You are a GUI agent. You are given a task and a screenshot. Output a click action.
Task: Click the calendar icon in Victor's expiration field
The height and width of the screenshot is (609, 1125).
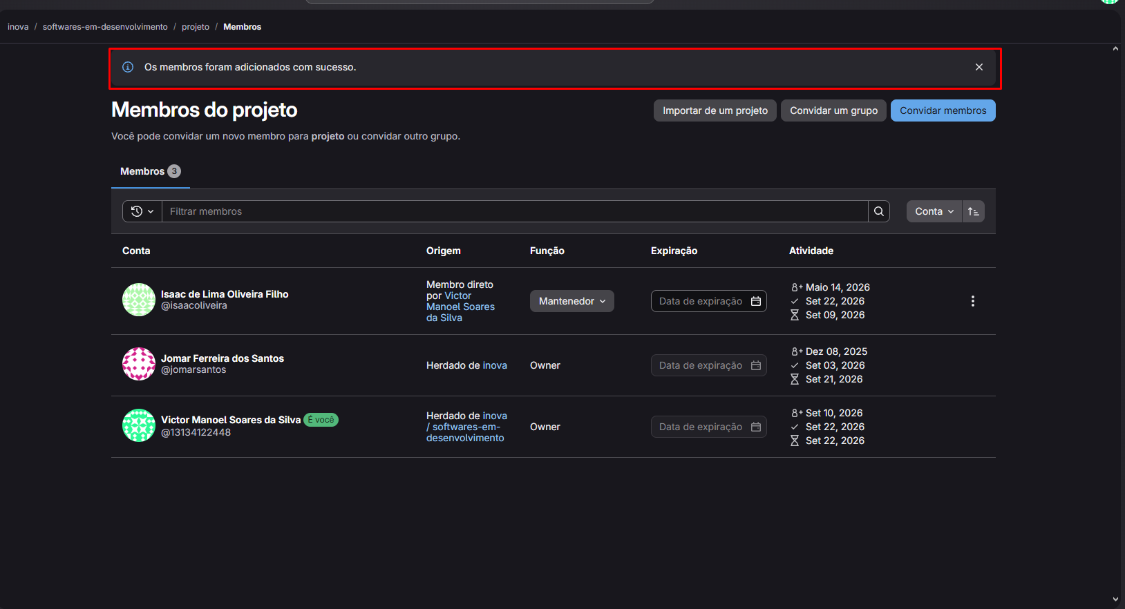tap(756, 427)
